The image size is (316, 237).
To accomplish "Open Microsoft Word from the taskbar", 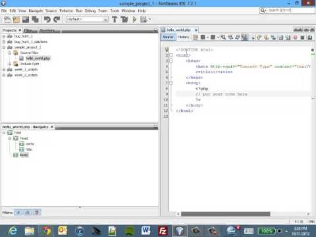I will coord(145,231).
